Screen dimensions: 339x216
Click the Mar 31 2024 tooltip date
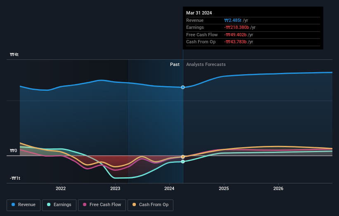199,13
